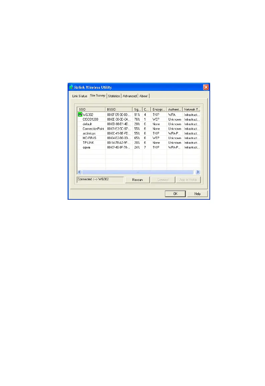
Task: Click the connected network icon beside WG302
Action: tap(80, 115)
